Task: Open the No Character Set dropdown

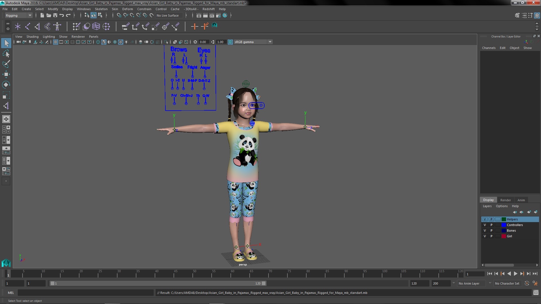Action: click(507, 283)
